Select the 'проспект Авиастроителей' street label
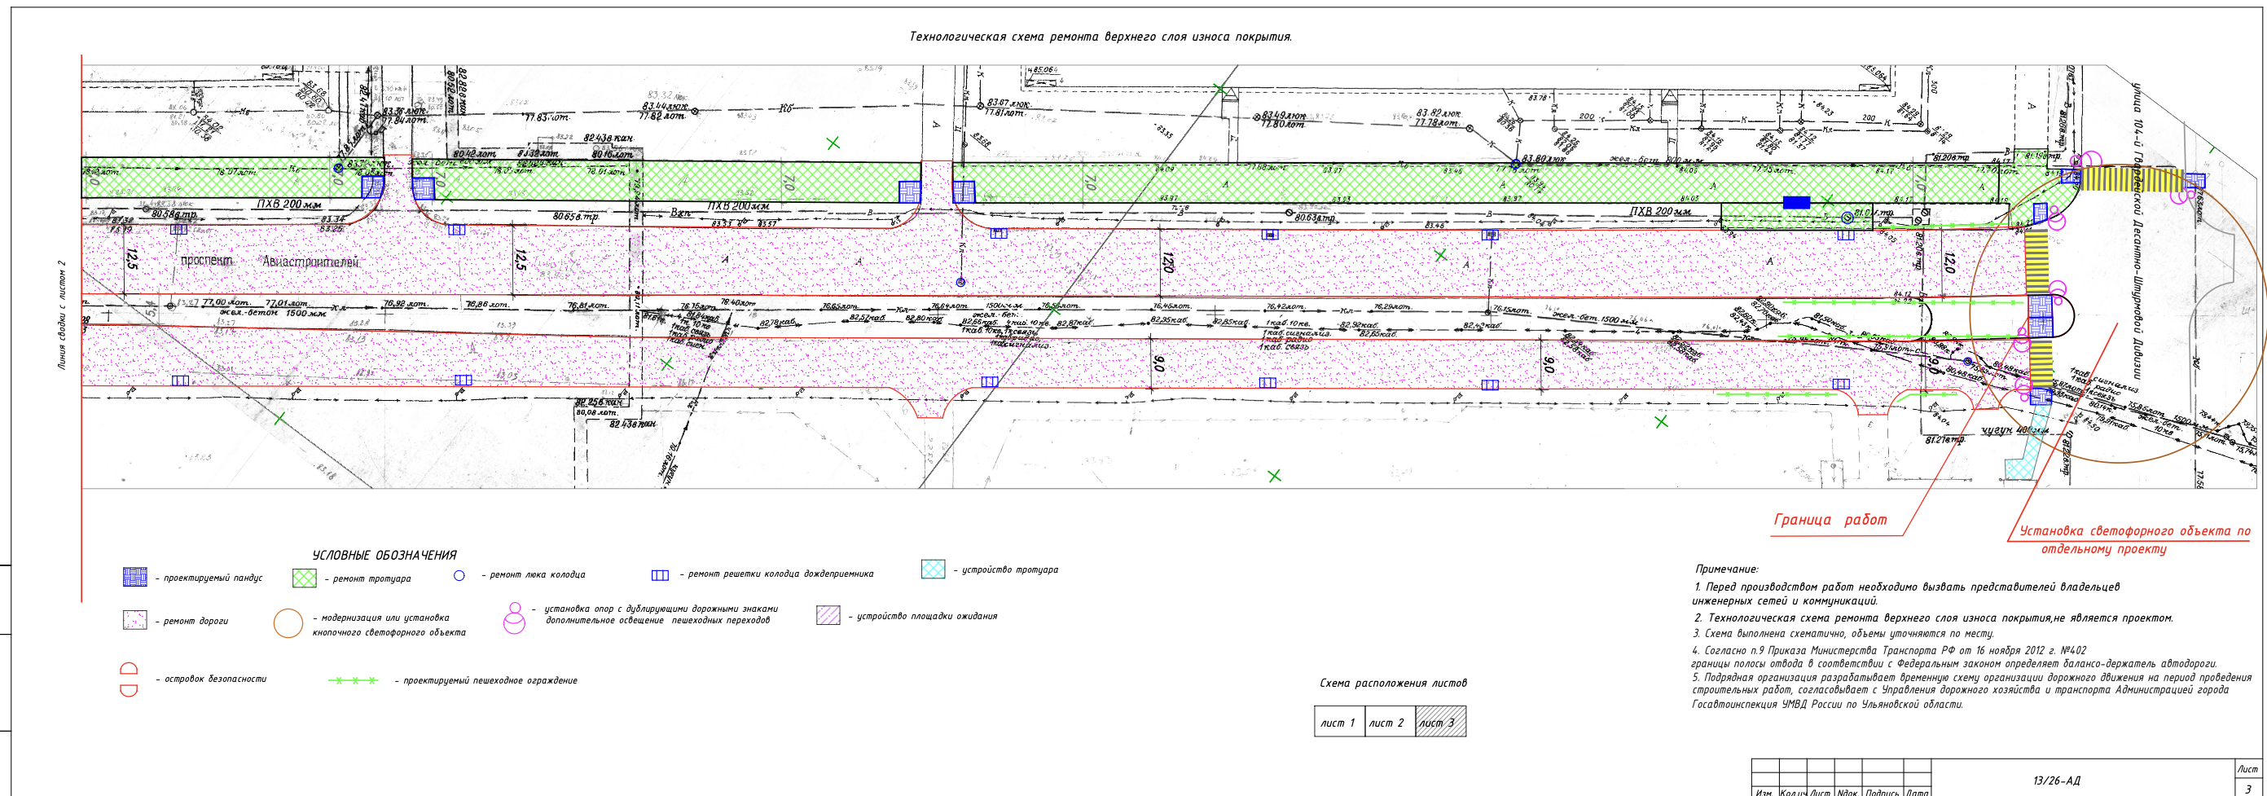Image resolution: width=2267 pixels, height=796 pixels. (270, 262)
